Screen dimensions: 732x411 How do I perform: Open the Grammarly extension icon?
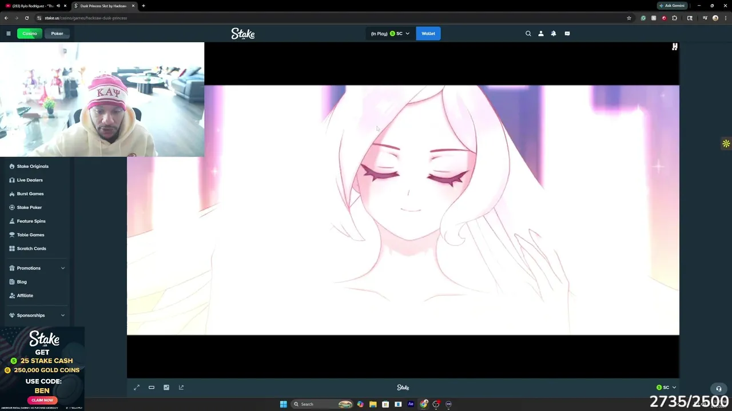coord(643,18)
